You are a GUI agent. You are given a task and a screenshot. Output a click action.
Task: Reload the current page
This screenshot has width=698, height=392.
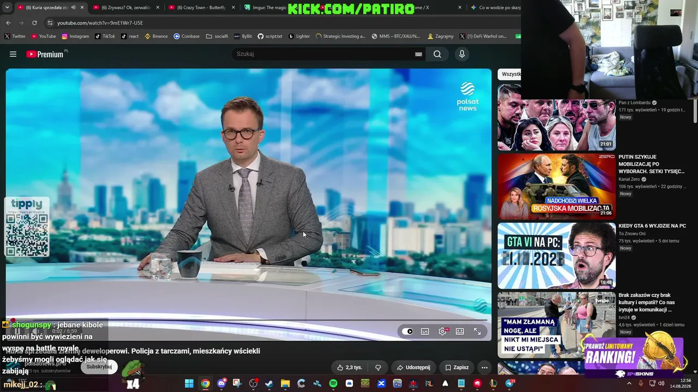34,23
